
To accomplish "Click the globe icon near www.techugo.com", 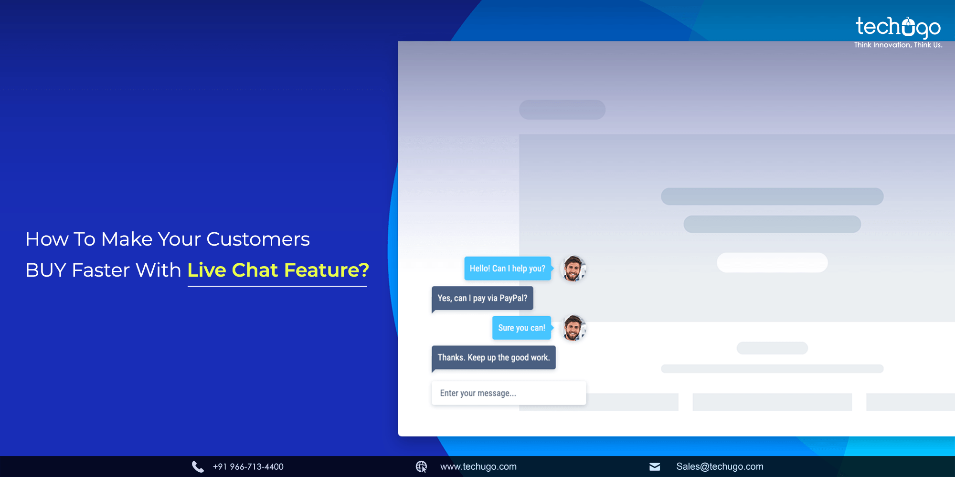I will pos(422,467).
